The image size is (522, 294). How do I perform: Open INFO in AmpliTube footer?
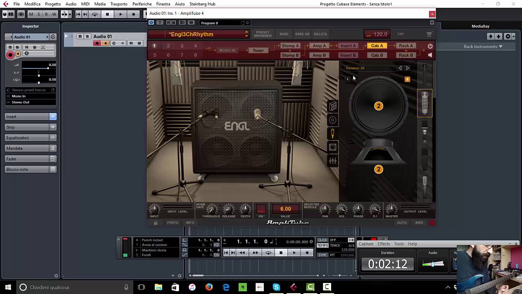tap(190, 223)
